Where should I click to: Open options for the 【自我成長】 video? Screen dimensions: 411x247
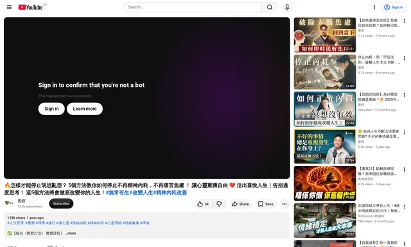(x=404, y=244)
